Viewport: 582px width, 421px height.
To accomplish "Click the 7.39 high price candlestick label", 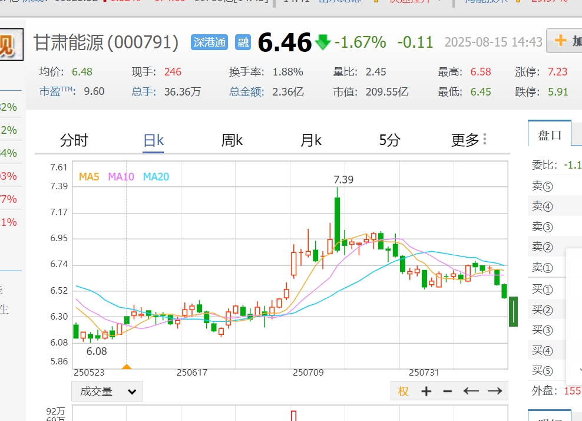I will pyautogui.click(x=343, y=180).
